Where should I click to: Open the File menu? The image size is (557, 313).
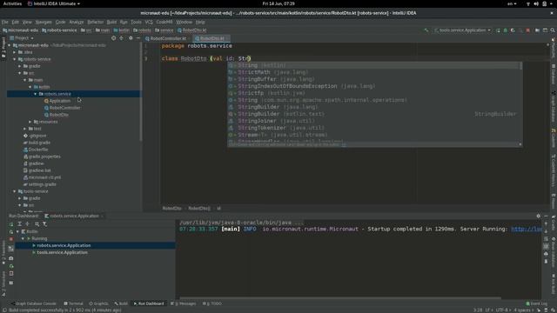[x=5, y=22]
